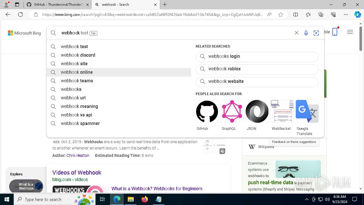The width and height of the screenshot is (364, 205).
Task: Click the taskbar search box
Action: pos(54,199)
